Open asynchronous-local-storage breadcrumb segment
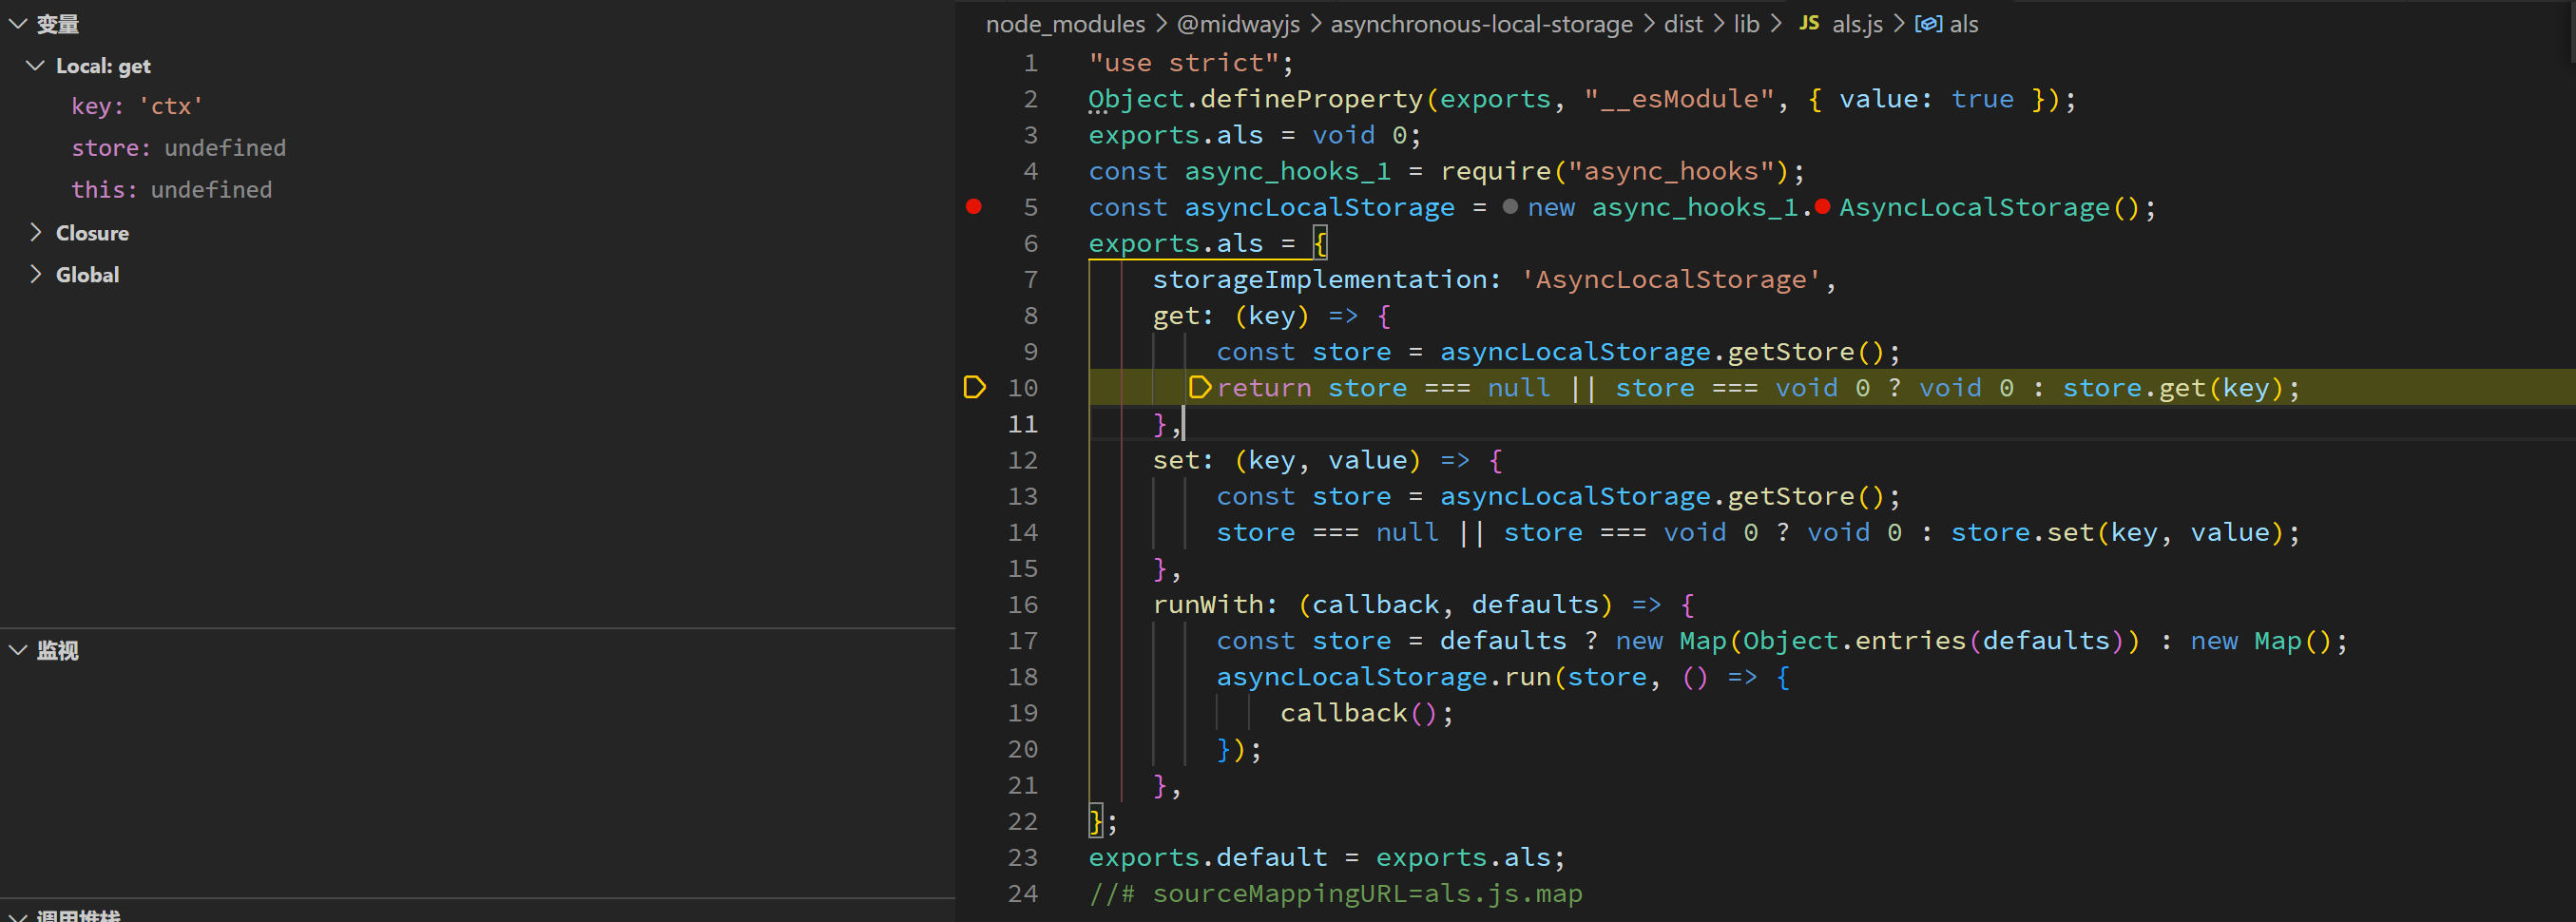Viewport: 2576px width, 922px height. click(x=1481, y=23)
